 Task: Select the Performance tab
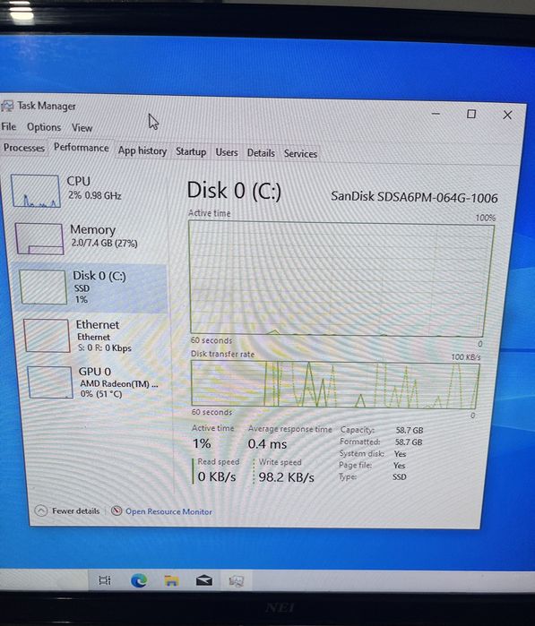tap(82, 147)
